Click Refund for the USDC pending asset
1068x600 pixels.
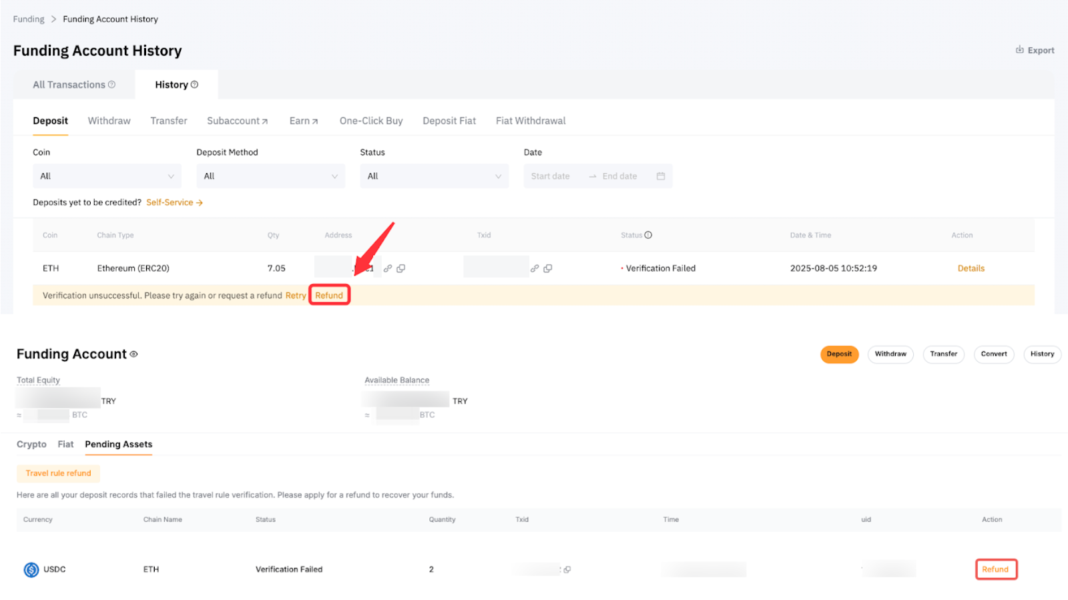(x=995, y=569)
